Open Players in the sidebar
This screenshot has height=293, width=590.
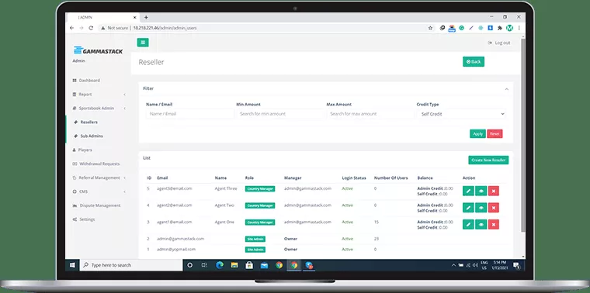[x=85, y=150]
